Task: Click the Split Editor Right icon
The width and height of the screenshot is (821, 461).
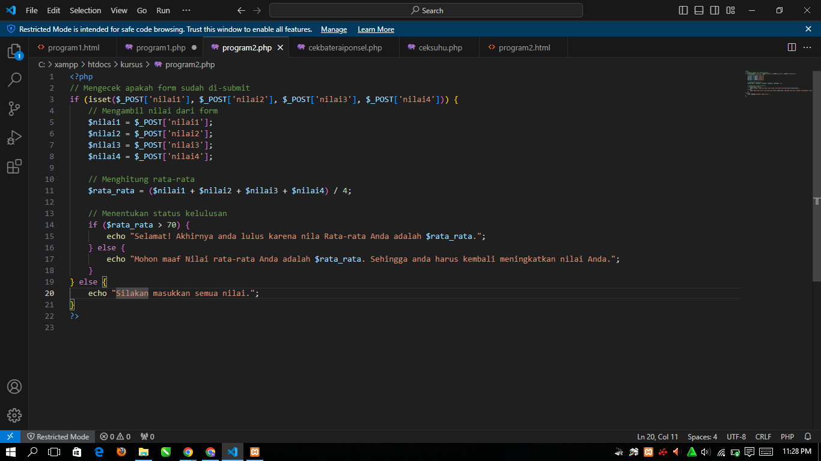Action: (792, 47)
